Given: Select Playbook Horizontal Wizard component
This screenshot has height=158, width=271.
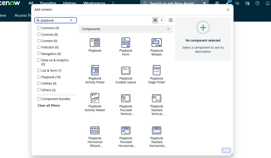Looking at the screenshot, I should point(95,136).
